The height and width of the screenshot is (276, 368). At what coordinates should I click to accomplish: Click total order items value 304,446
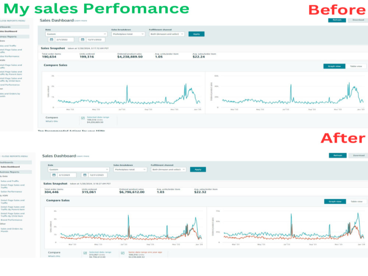point(52,192)
